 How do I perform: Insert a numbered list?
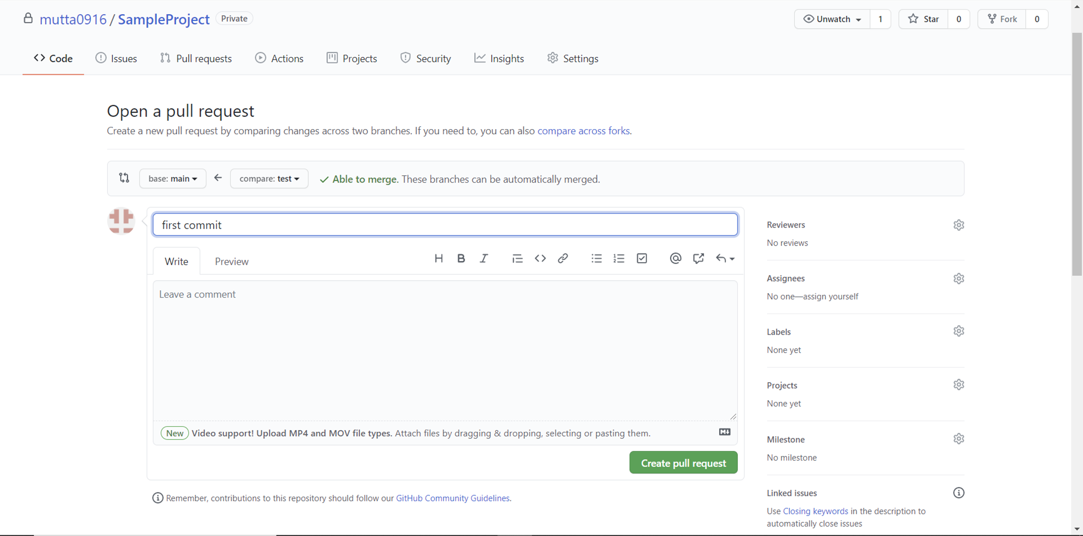(619, 259)
